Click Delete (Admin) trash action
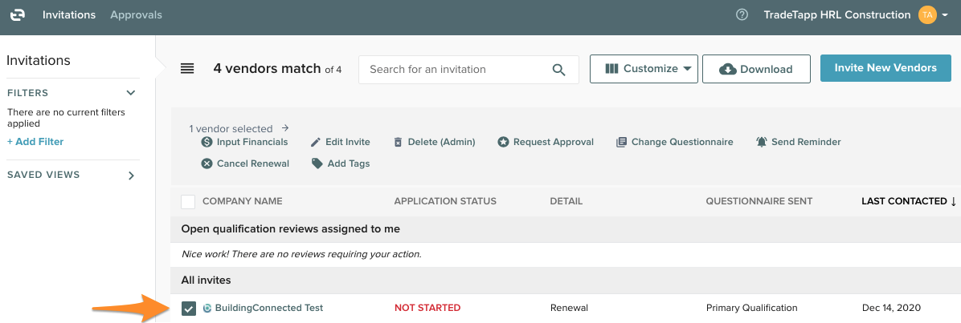Image resolution: width=961 pixels, height=323 pixels. [434, 142]
